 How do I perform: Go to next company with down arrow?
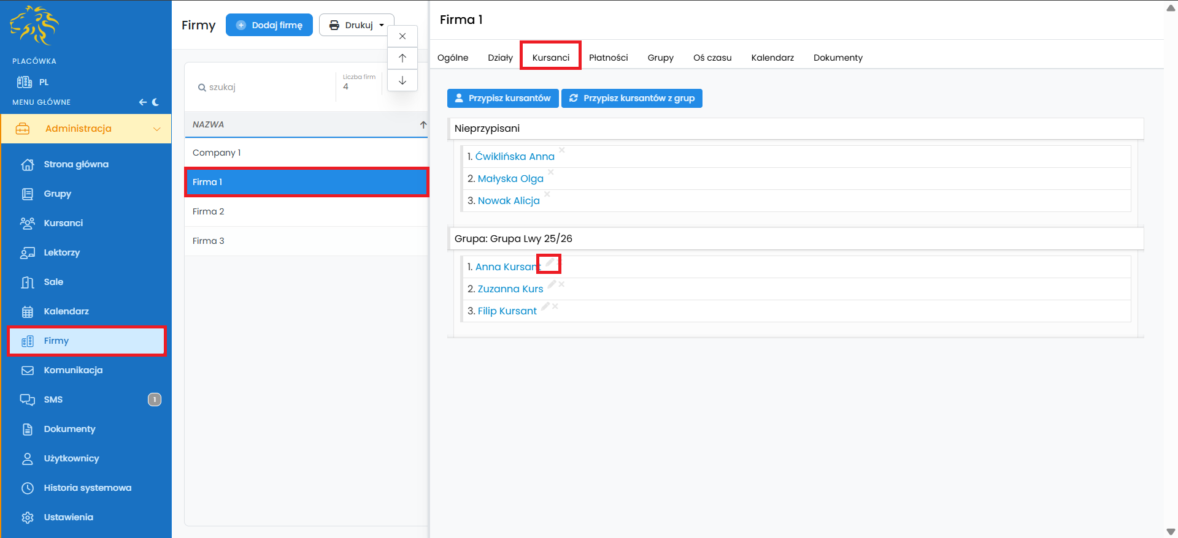coord(402,80)
